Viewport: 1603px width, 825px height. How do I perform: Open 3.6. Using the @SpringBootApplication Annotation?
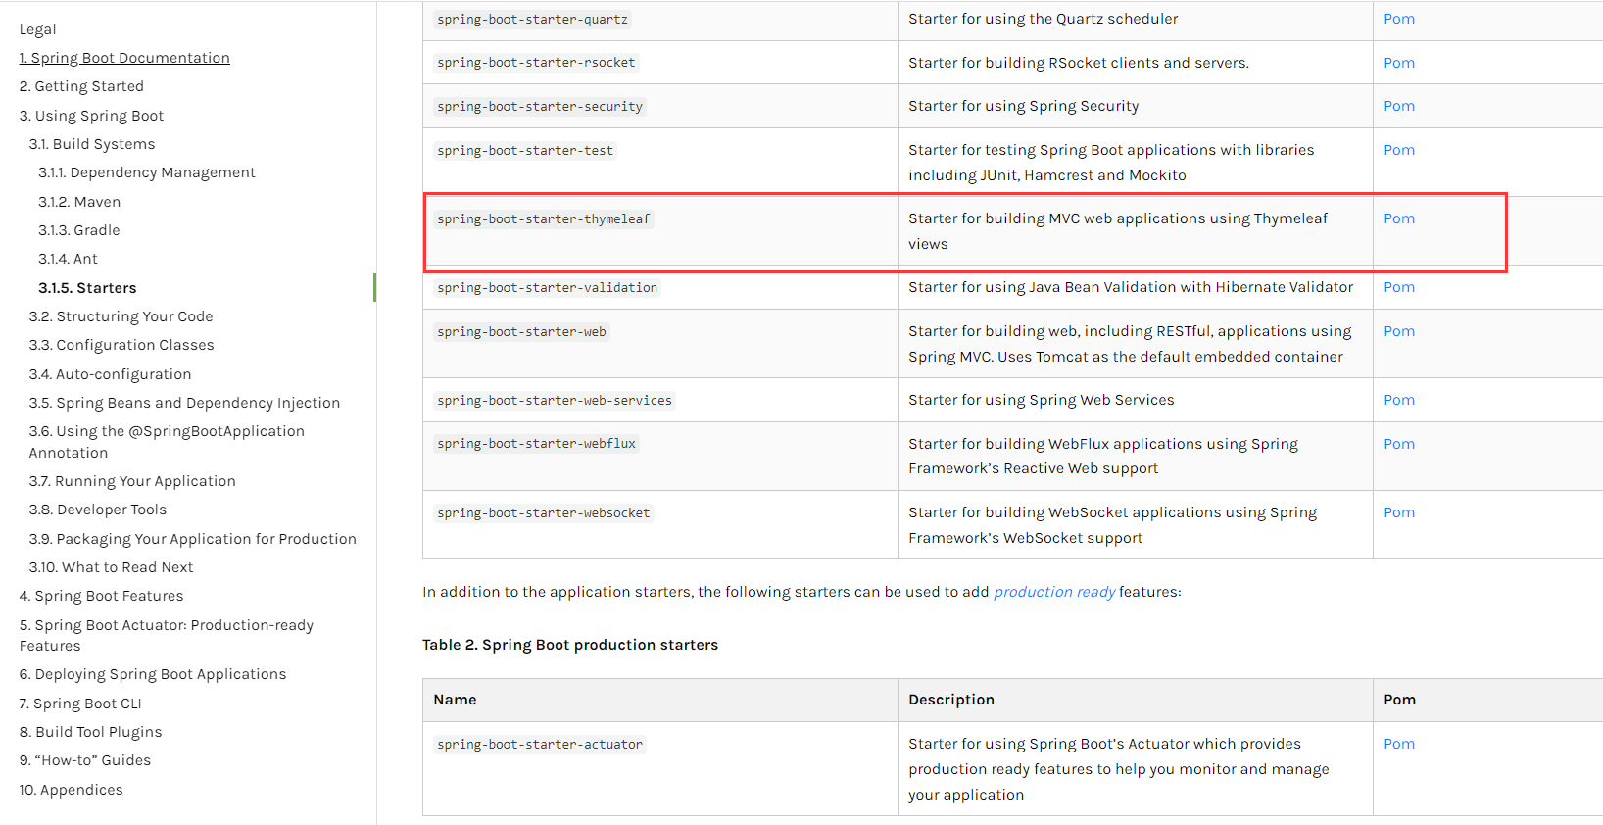(x=167, y=442)
